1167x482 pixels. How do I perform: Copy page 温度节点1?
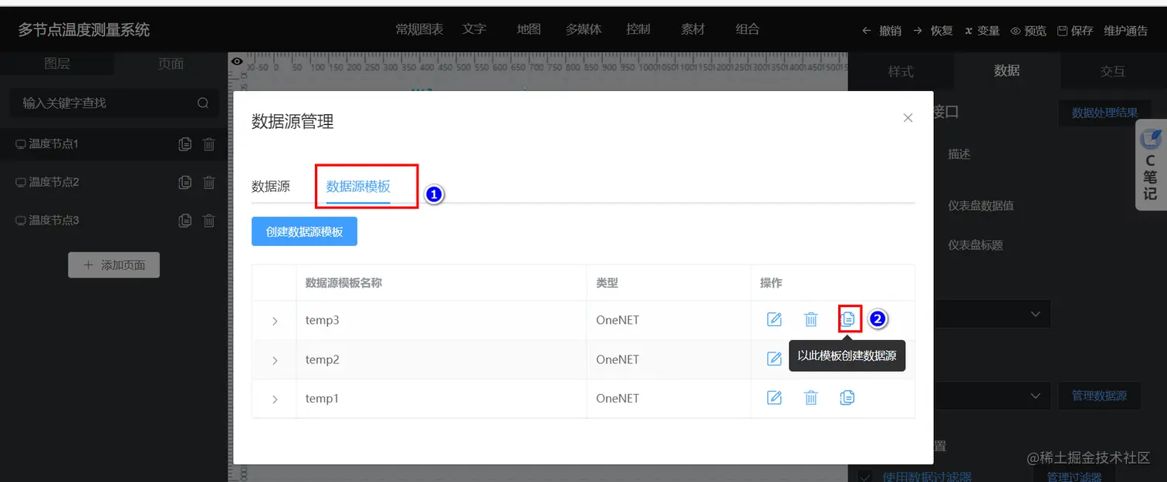184,144
